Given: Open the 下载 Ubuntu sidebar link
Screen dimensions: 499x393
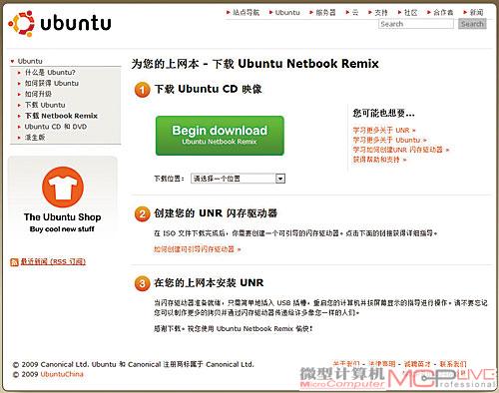Looking at the screenshot, I should click(45, 105).
